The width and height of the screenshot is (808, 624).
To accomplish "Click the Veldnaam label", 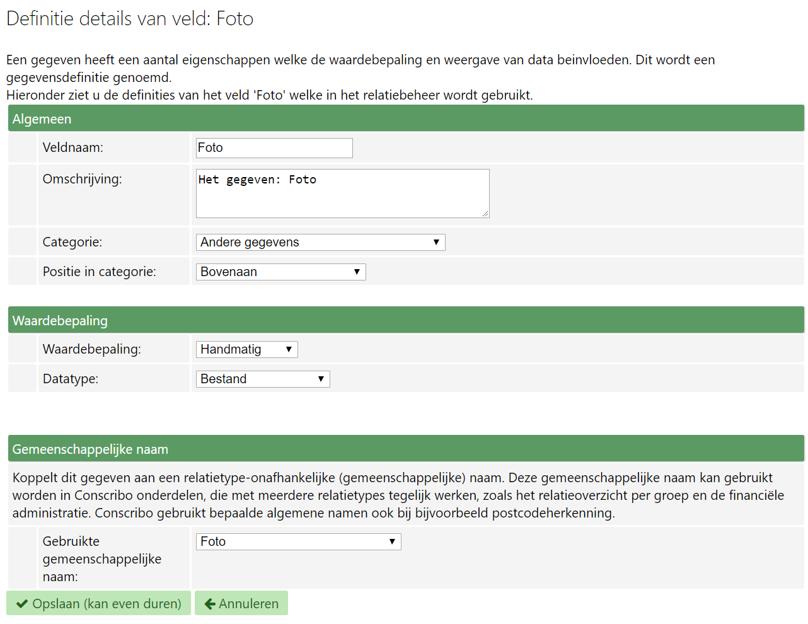I will [73, 147].
